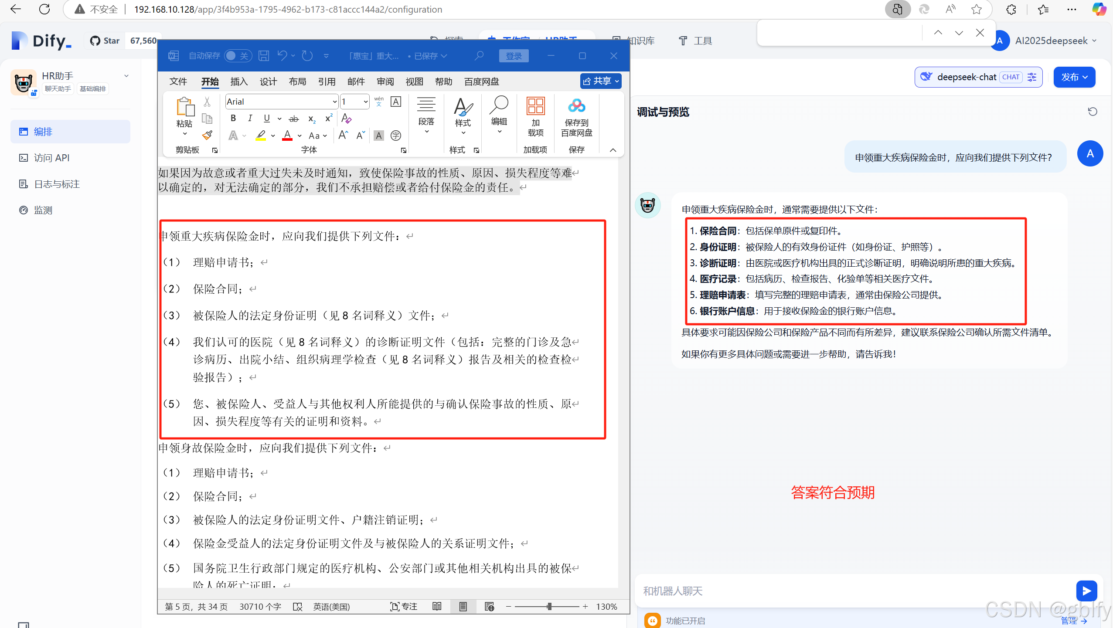The width and height of the screenshot is (1113, 628).
Task: Click the Subscript button
Action: pyautogui.click(x=312, y=119)
